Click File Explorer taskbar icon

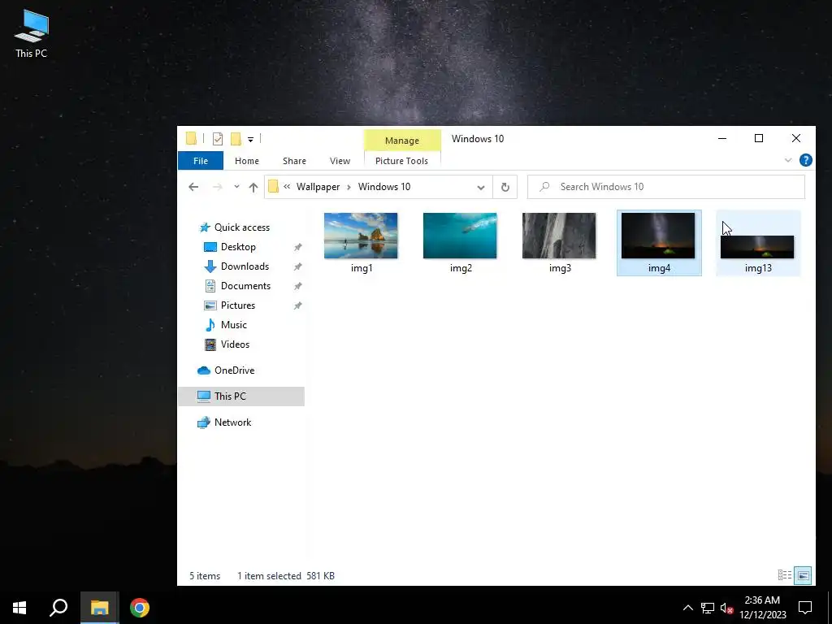(100, 608)
